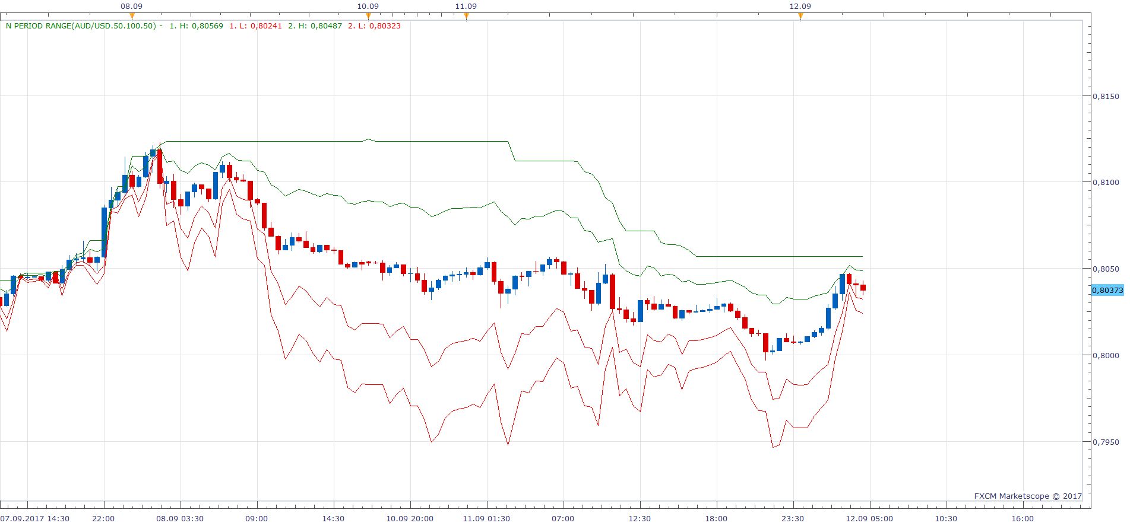Click the 12:30 time axis label
Viewport: 1130px width, 526px height.
click(640, 518)
